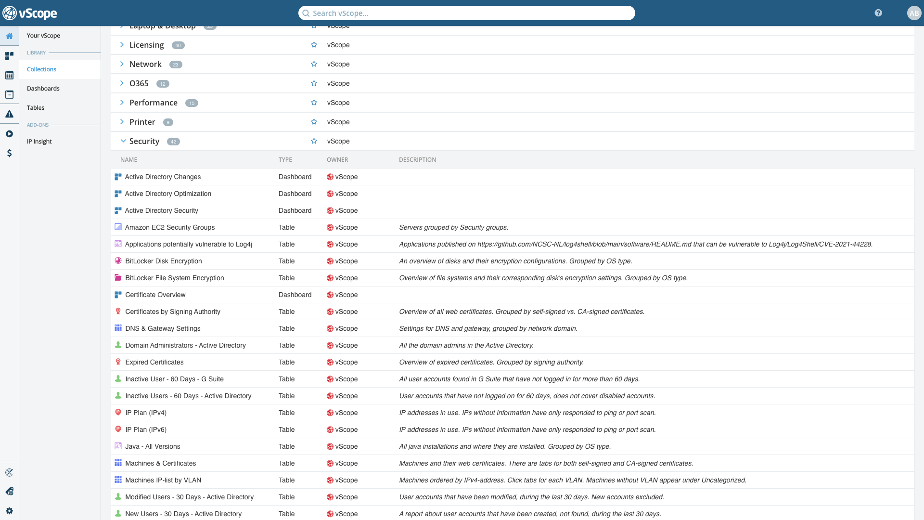The image size is (924, 520).
Task: Focus the Search vScope field
Action: 467,13
